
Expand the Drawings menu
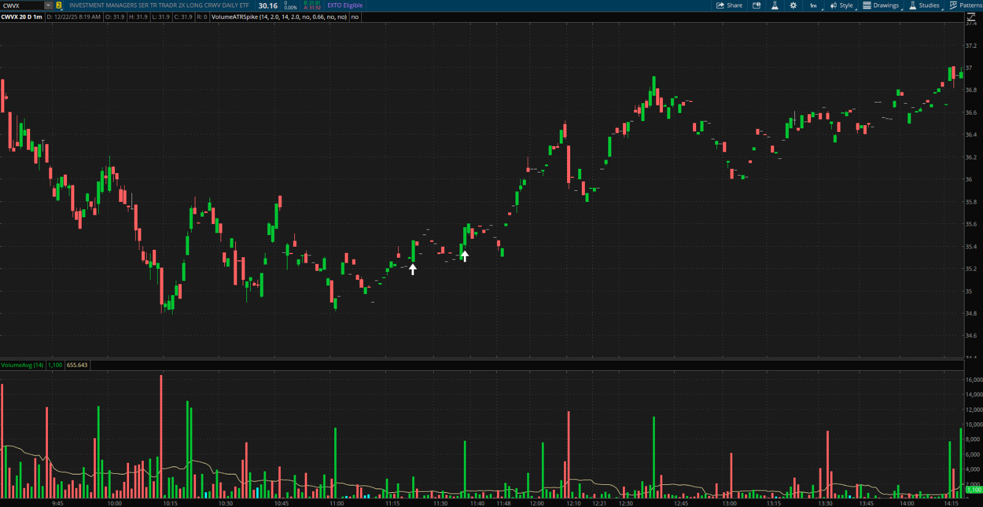[882, 6]
